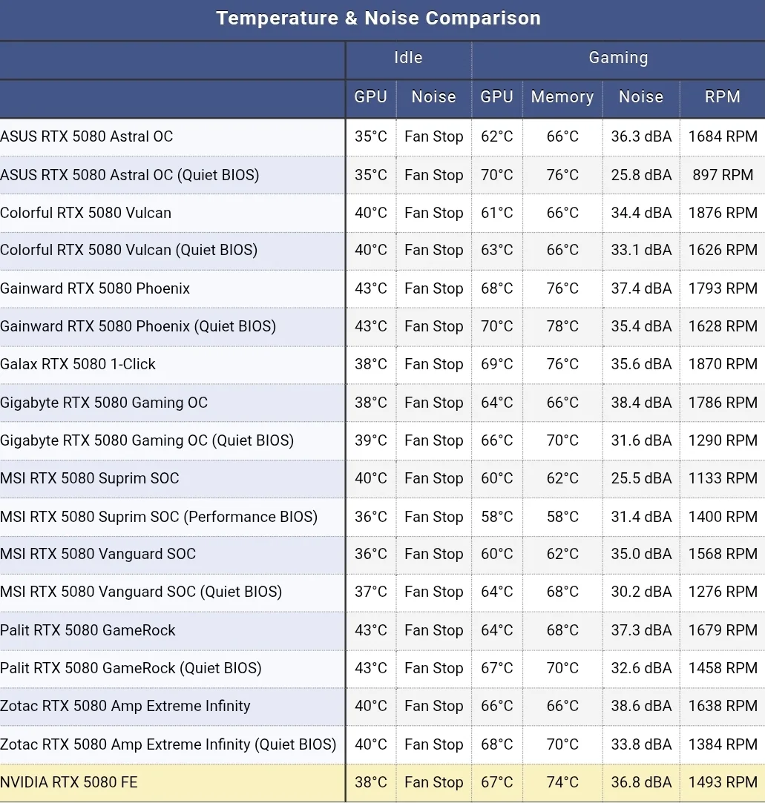This screenshot has width=765, height=803.
Task: Select MSI RTX 5080 Suprim SOC (Performance BIOS)
Action: (x=159, y=517)
